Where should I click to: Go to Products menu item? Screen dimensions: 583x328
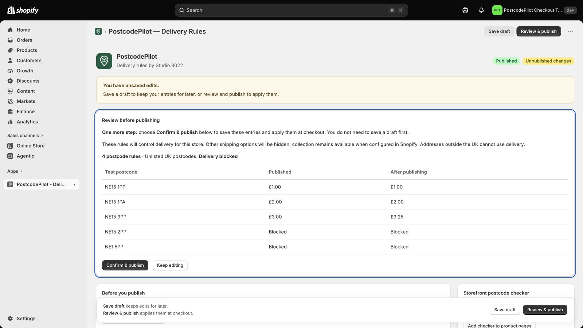tap(27, 50)
